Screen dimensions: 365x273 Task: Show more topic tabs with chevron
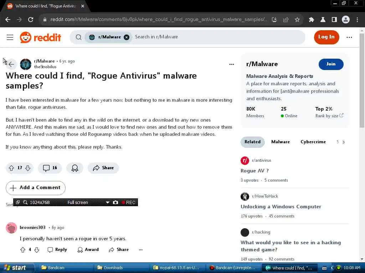[344, 142]
